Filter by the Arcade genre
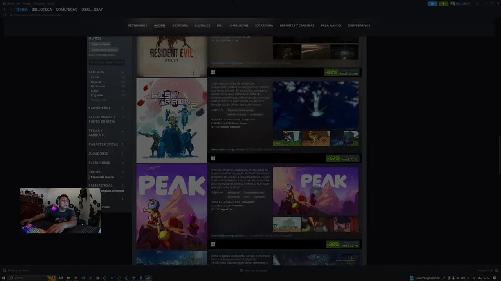Viewport: 501px width, 281px height. [x=95, y=77]
